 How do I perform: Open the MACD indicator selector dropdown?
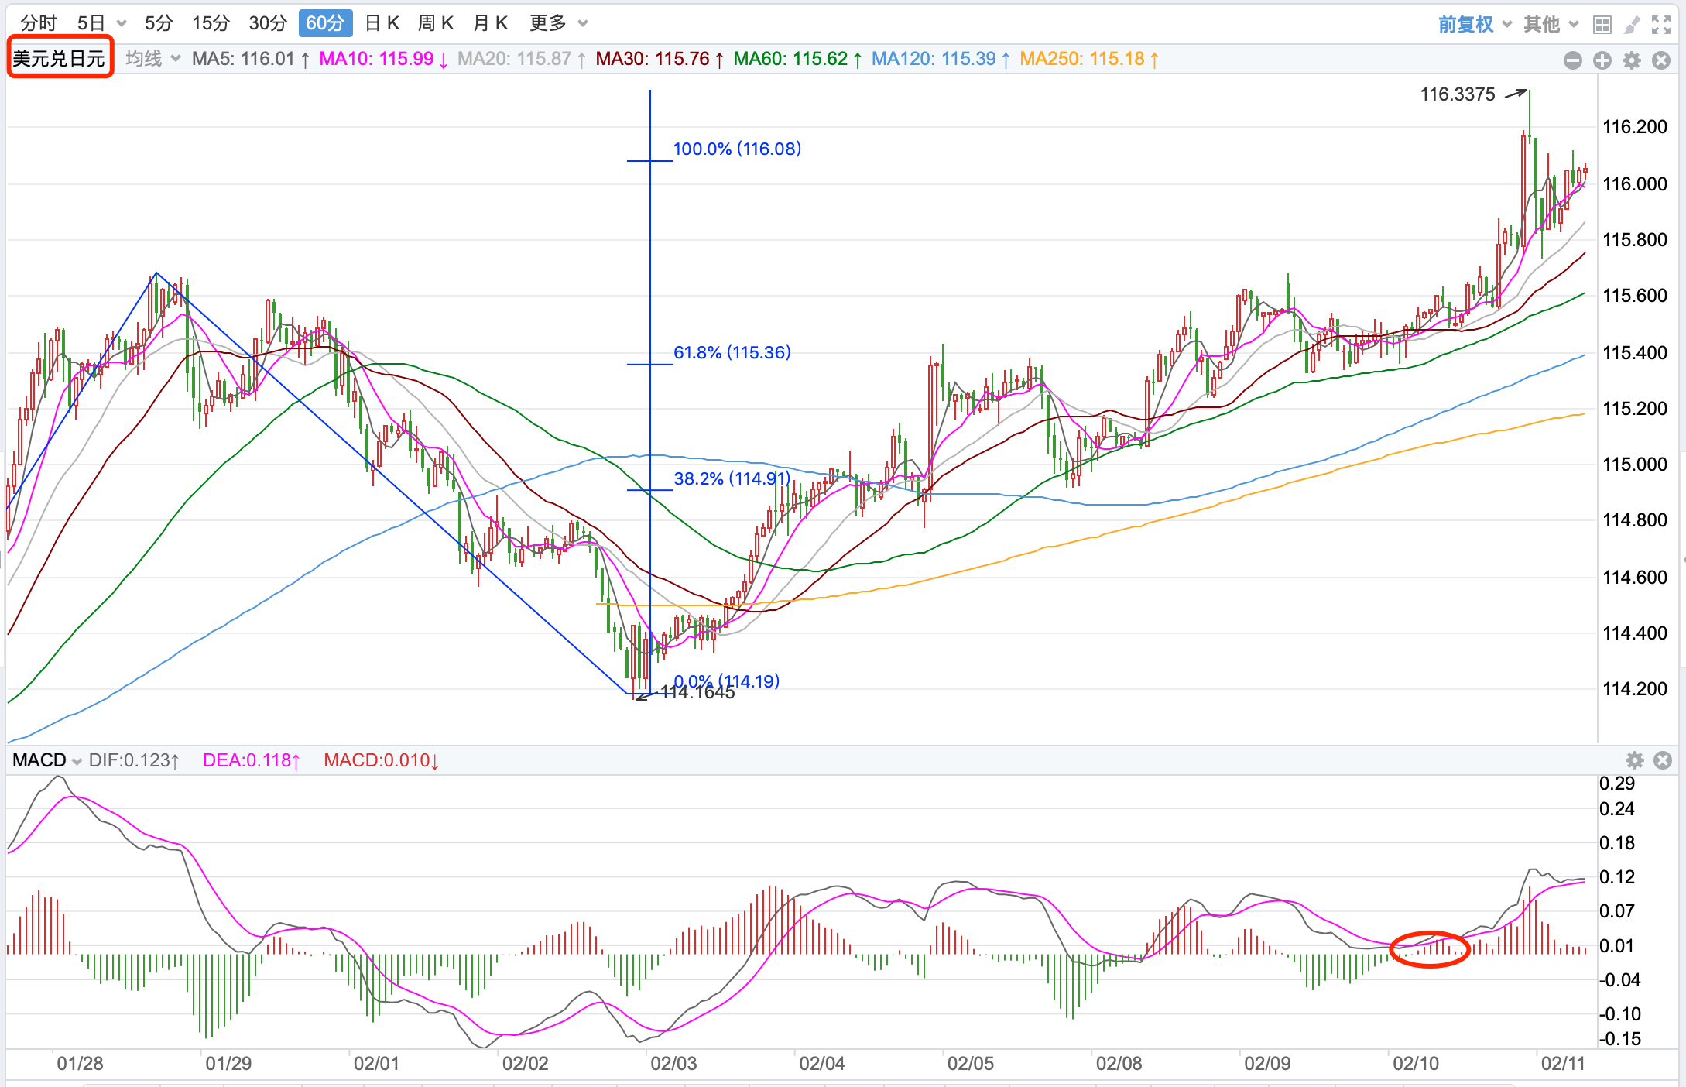pyautogui.click(x=46, y=760)
